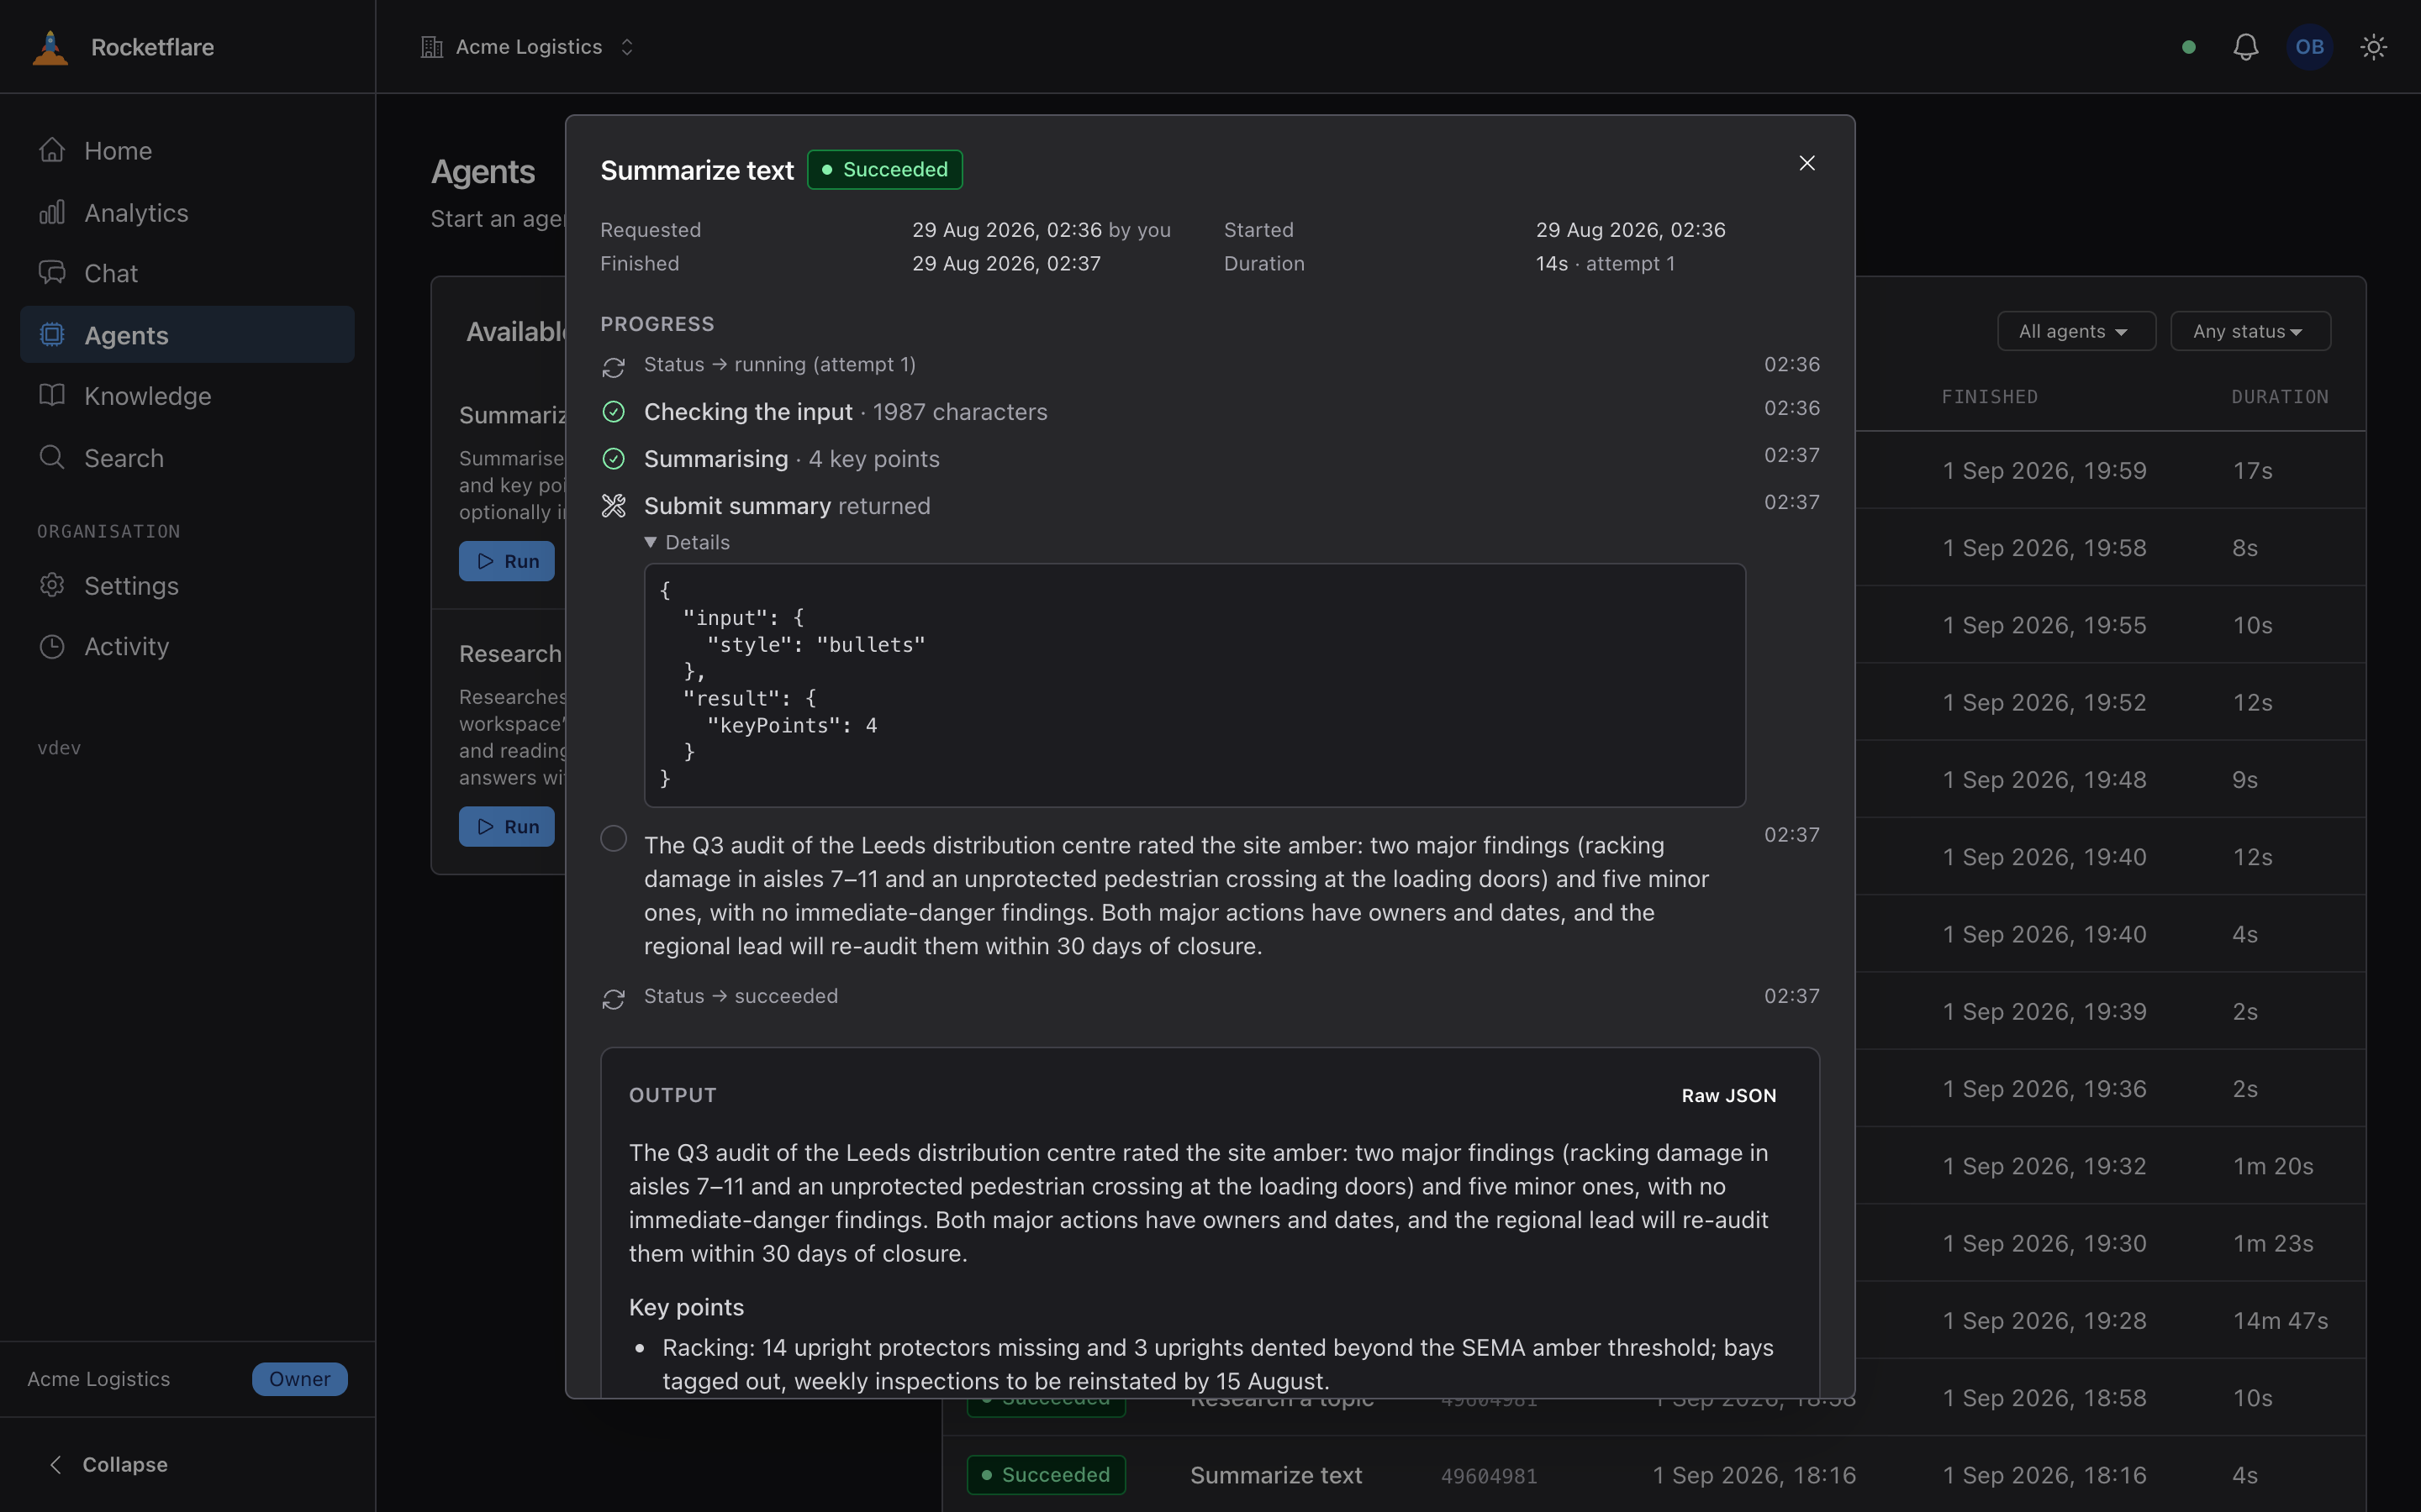Click the Succeeded status badge in dialog

(x=885, y=170)
